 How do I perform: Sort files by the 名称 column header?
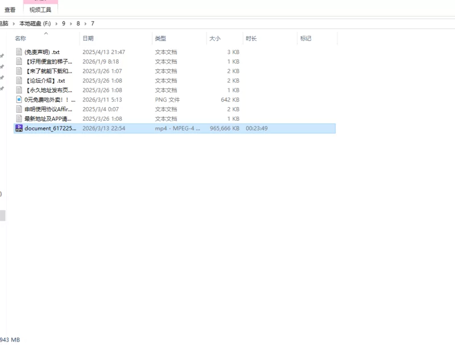coord(20,38)
